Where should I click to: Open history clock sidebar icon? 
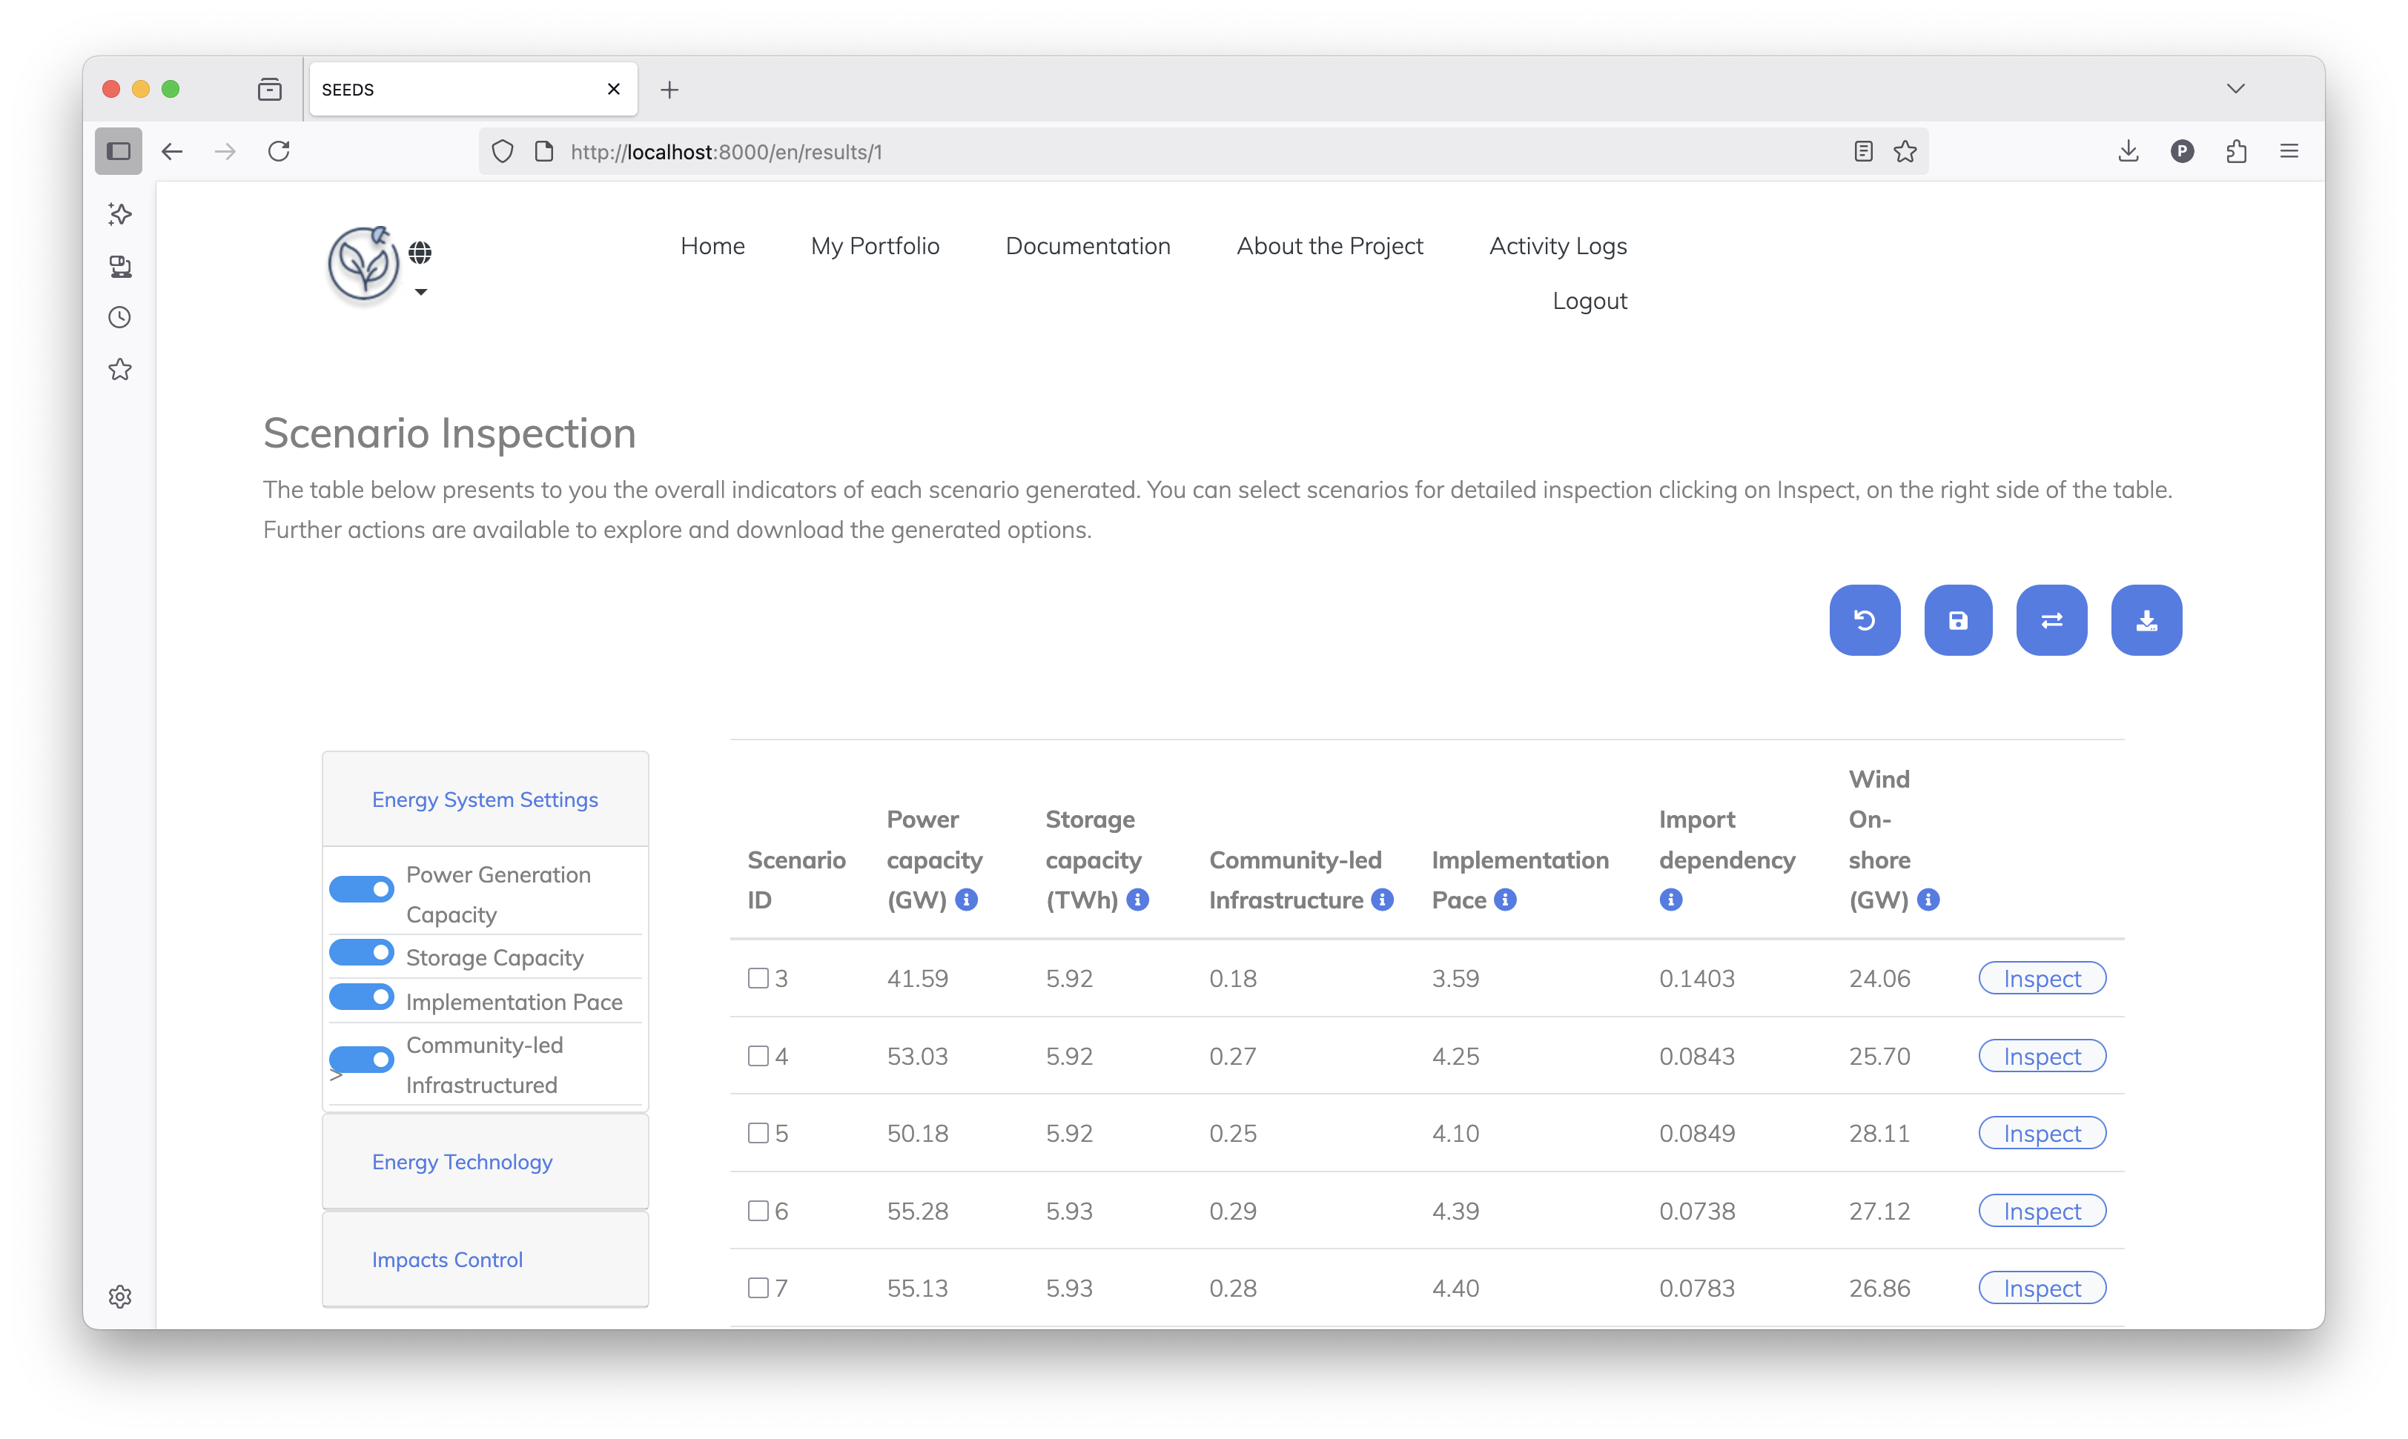click(x=120, y=317)
